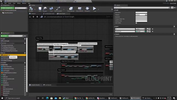Navigate back with the graph left arrow
177x100 pixels.
point(33,17)
